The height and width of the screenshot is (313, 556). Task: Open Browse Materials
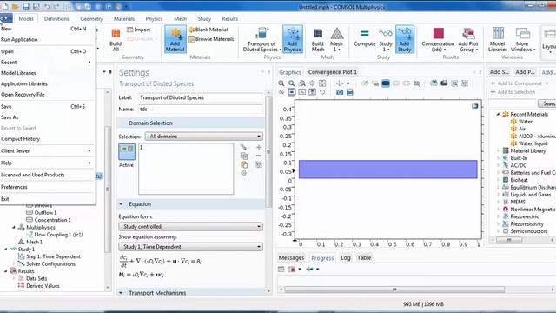tap(211, 39)
